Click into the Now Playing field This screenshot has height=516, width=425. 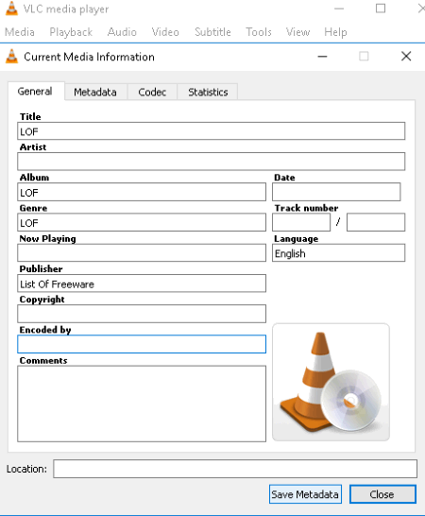pos(142,252)
